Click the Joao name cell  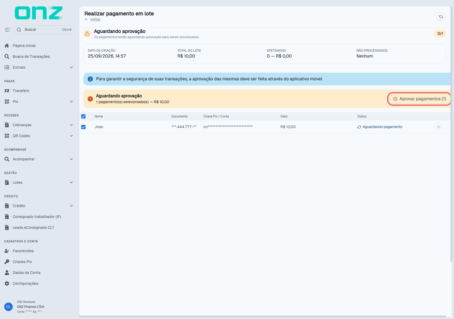tap(99, 127)
